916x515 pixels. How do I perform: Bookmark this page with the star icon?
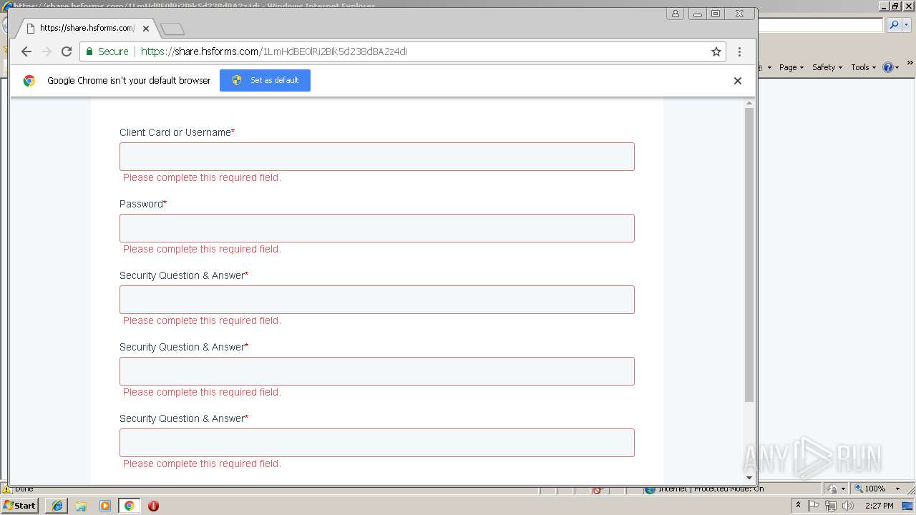716,51
